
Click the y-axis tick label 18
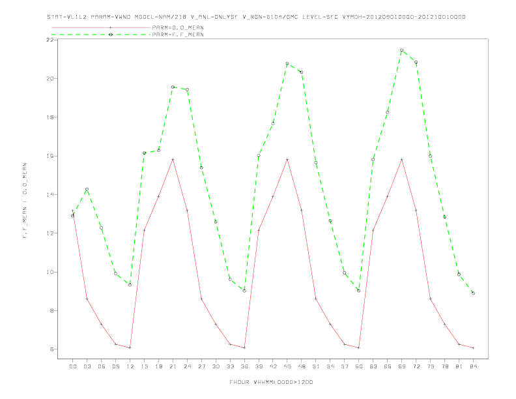tap(50, 117)
